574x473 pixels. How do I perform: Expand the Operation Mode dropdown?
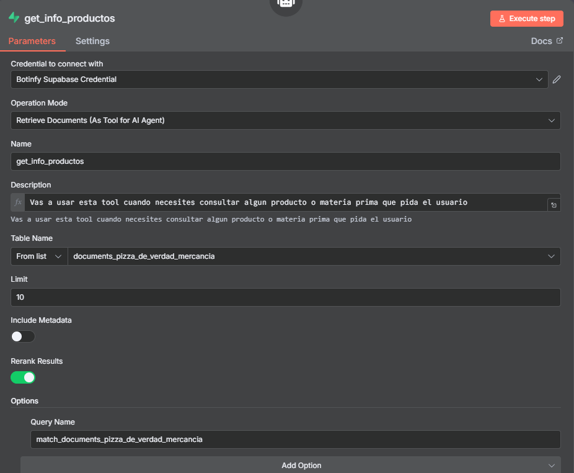(286, 120)
